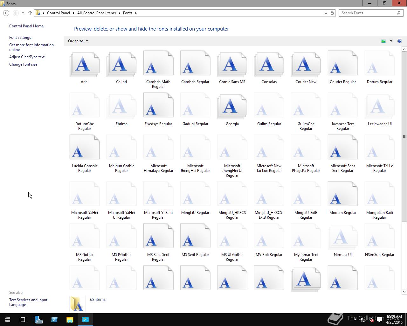The height and width of the screenshot is (326, 407).
Task: Change view with the view icon button
Action: (383, 41)
